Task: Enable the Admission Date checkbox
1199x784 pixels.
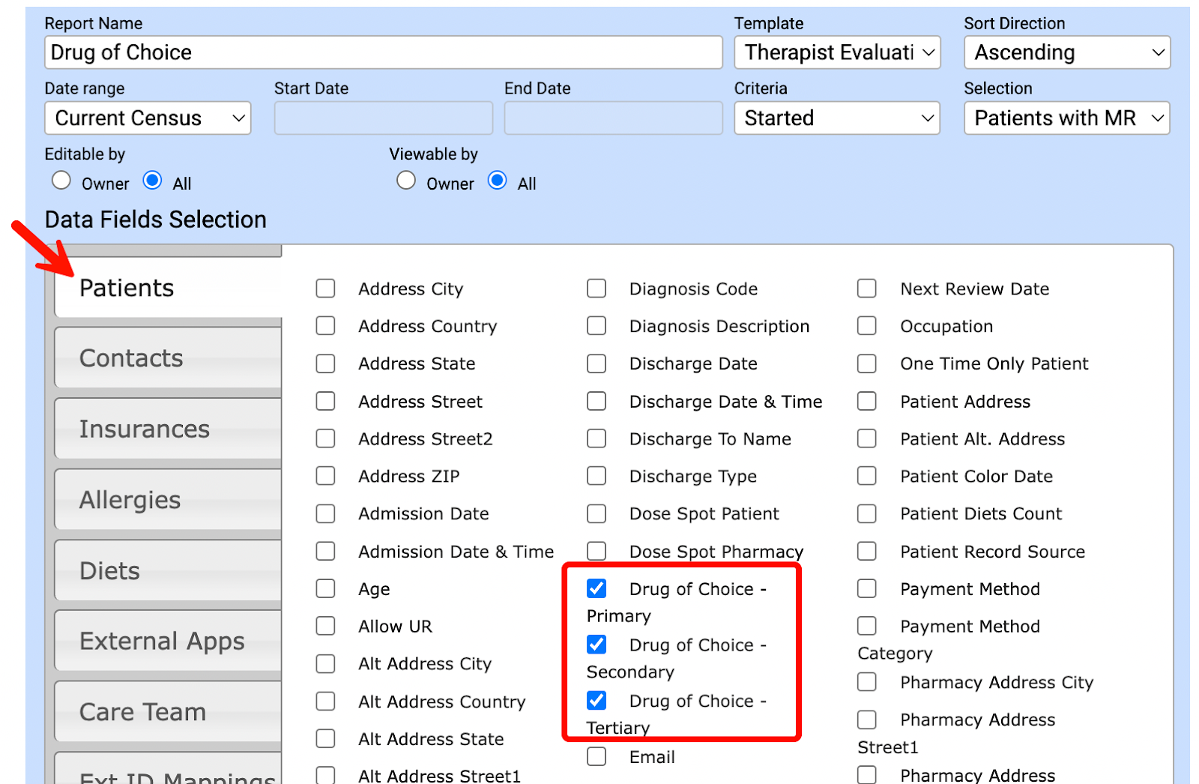Action: 325,513
